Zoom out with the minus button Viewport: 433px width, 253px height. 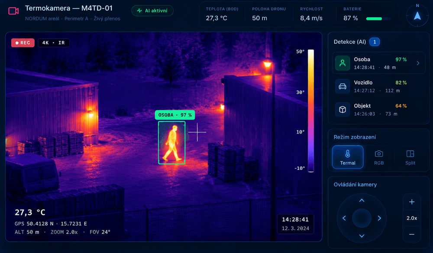coord(412,234)
